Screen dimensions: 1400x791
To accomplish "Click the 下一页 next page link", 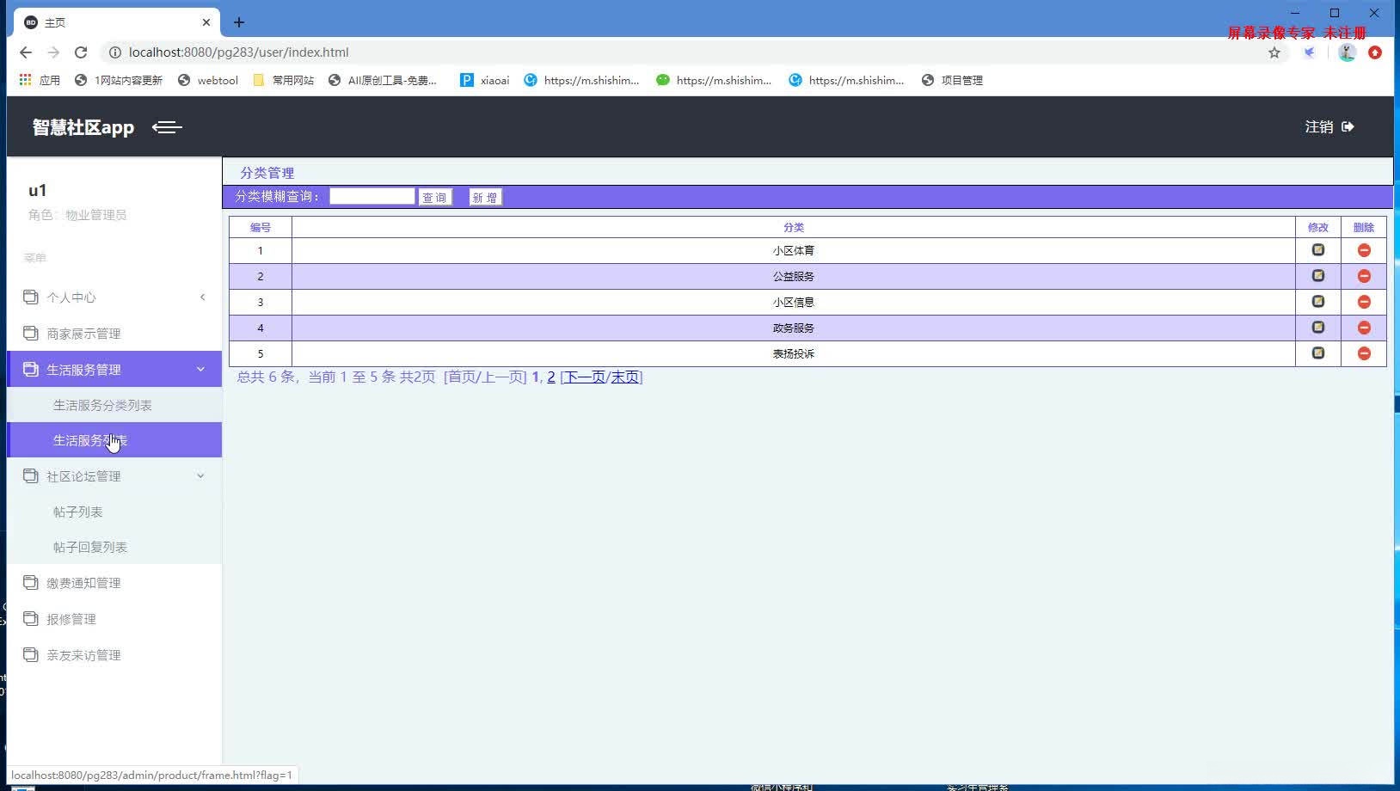I will (584, 377).
